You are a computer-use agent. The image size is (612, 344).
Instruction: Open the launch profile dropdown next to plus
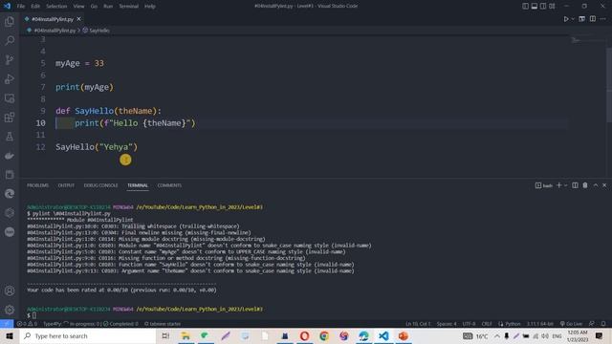click(565, 185)
